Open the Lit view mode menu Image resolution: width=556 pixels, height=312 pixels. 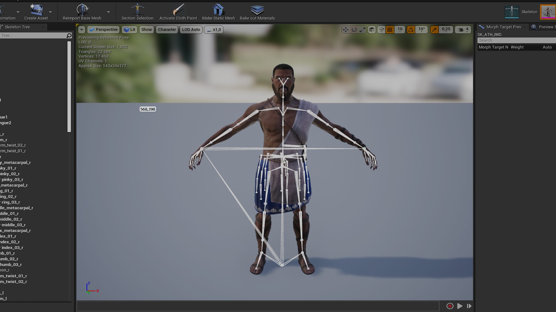pos(129,29)
